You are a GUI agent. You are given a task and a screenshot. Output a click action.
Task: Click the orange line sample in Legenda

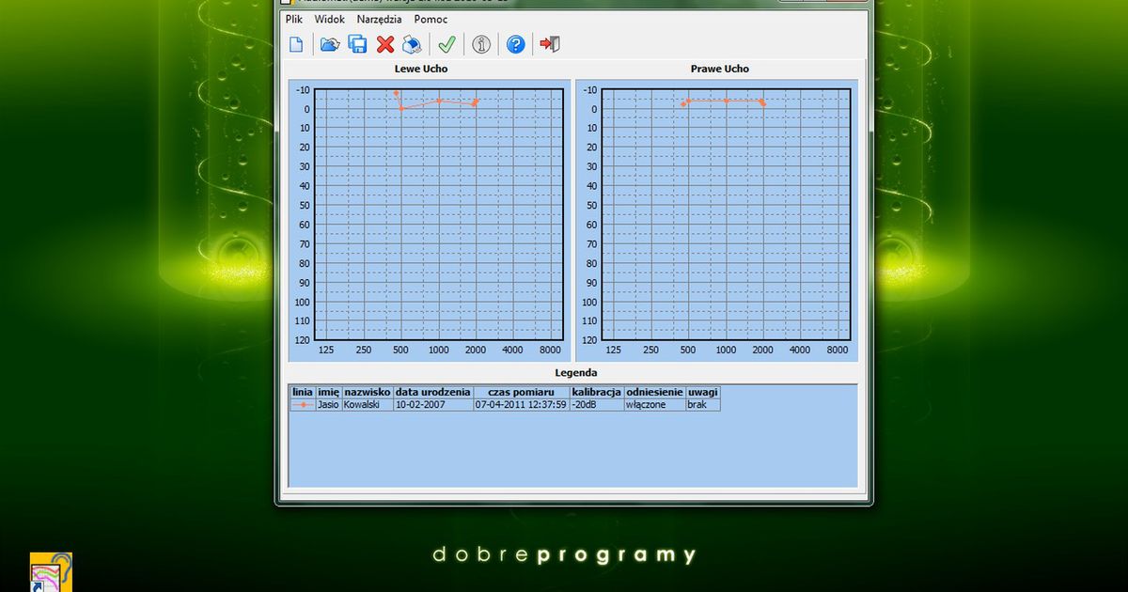[302, 404]
